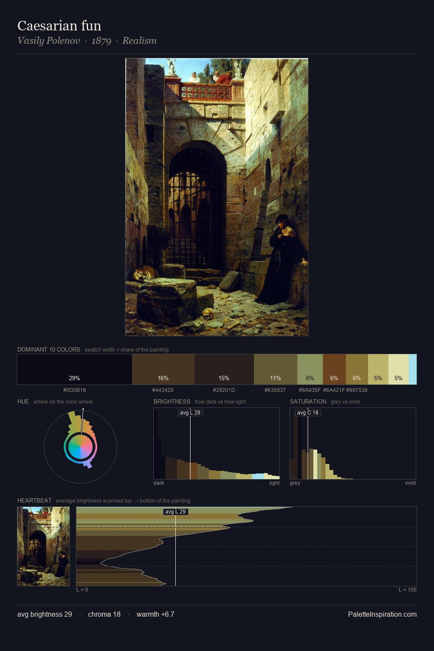Pick the 15% swatch above #29201D
This screenshot has height=651, width=434.
point(224,369)
